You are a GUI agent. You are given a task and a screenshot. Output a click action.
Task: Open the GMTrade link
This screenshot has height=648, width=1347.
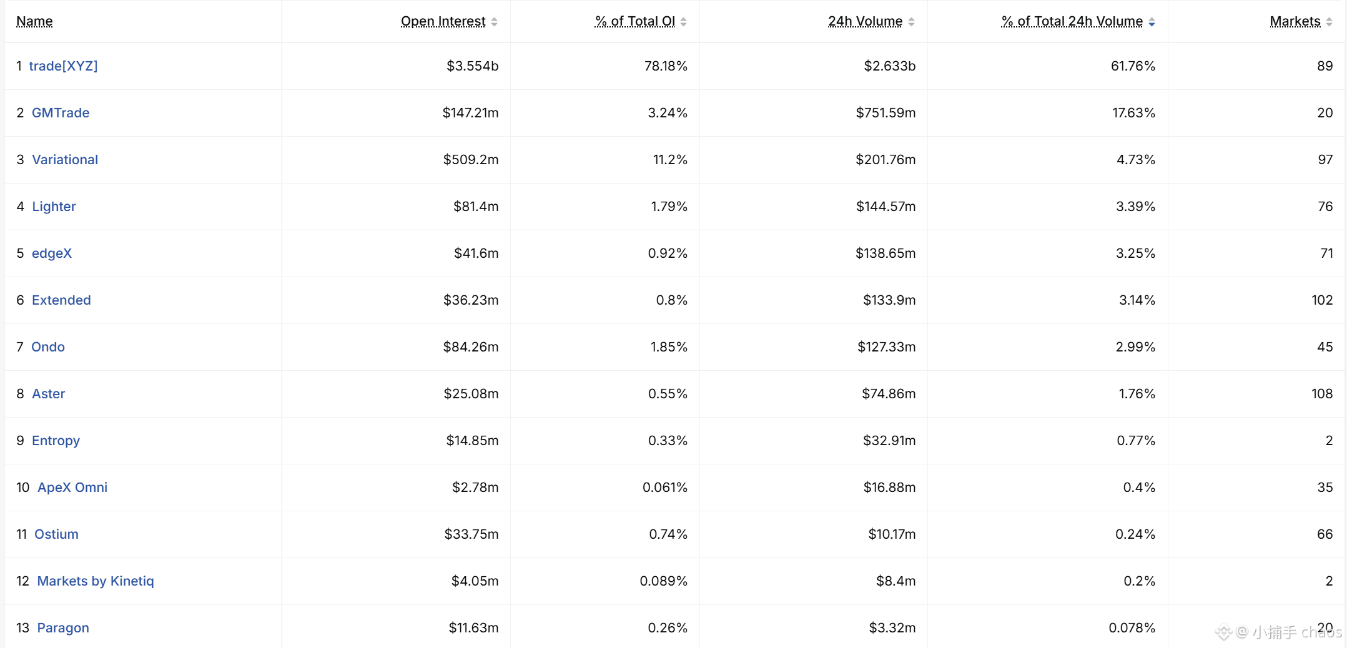pos(61,112)
